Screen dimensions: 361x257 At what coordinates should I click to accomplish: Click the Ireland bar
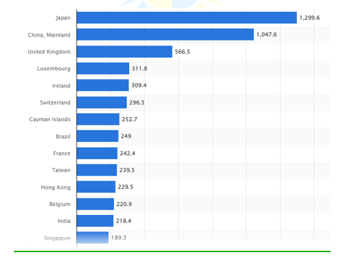pyautogui.click(x=103, y=85)
